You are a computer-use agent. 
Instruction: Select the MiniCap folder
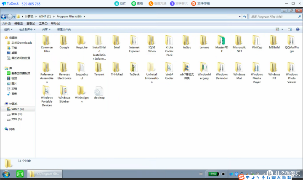click(257, 42)
